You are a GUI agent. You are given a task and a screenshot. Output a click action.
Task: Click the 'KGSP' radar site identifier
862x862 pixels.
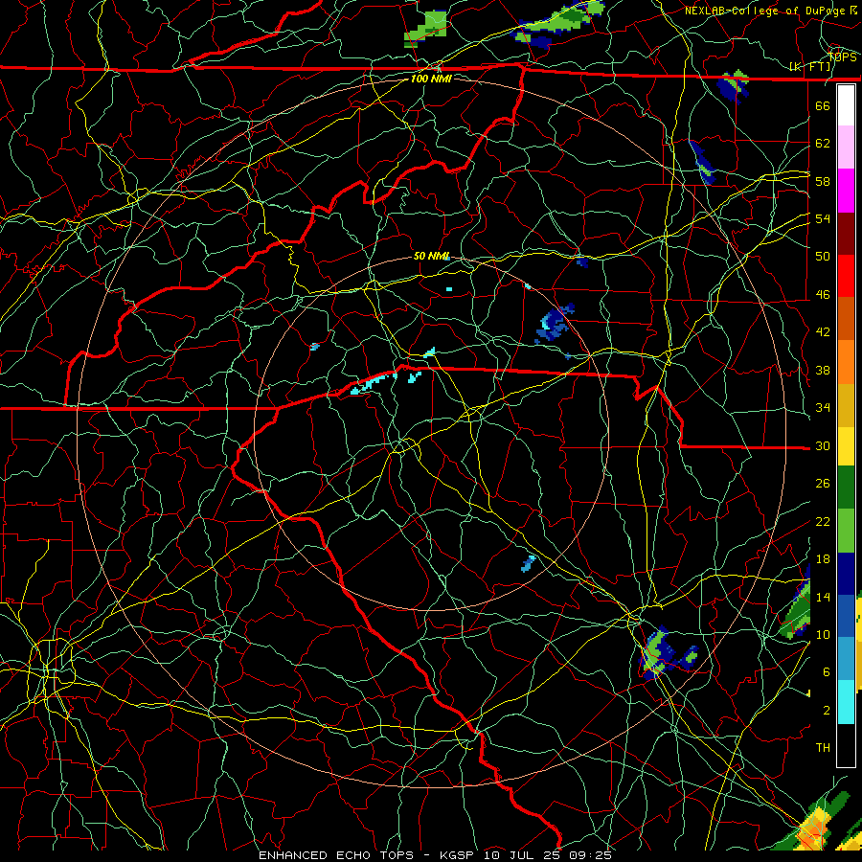tap(459, 855)
